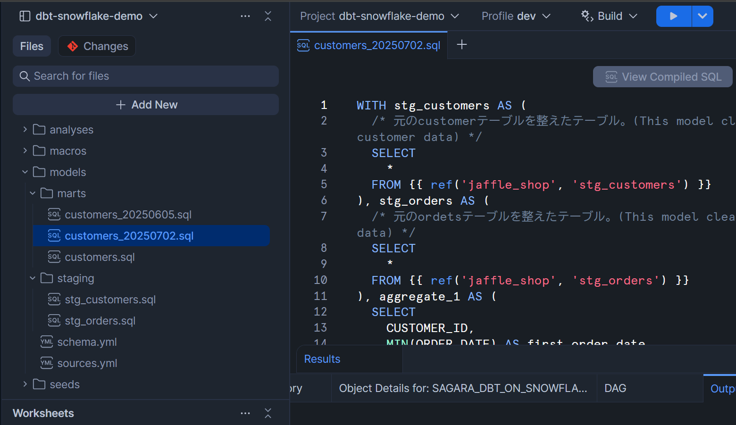736x425 pixels.
Task: Open customers.sql file in marts
Action: (100, 257)
